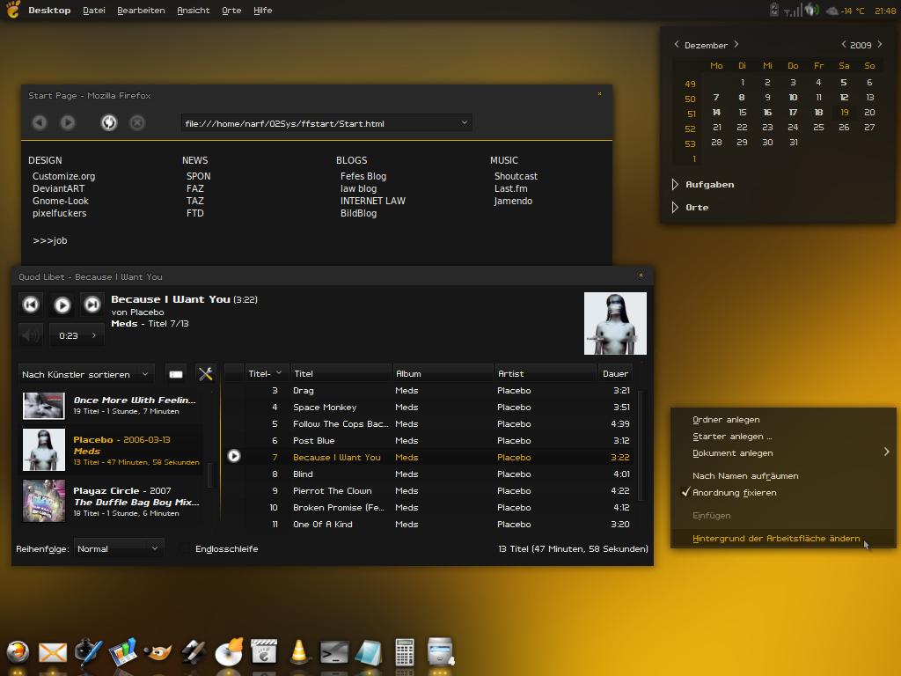Open the Reihenfolge Normal dropdown

[118, 549]
